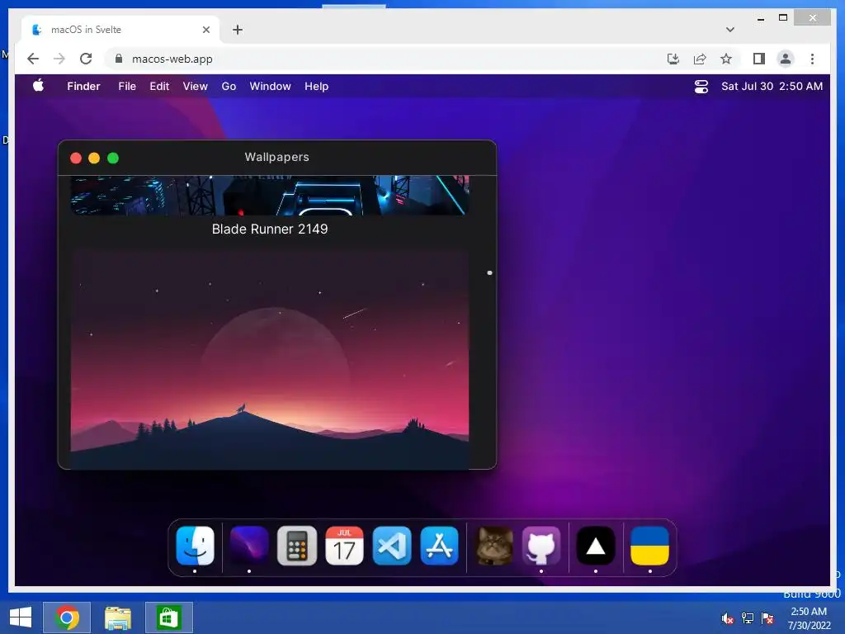Screen dimensions: 845x634
Task: Open the Help menu
Action: [316, 86]
